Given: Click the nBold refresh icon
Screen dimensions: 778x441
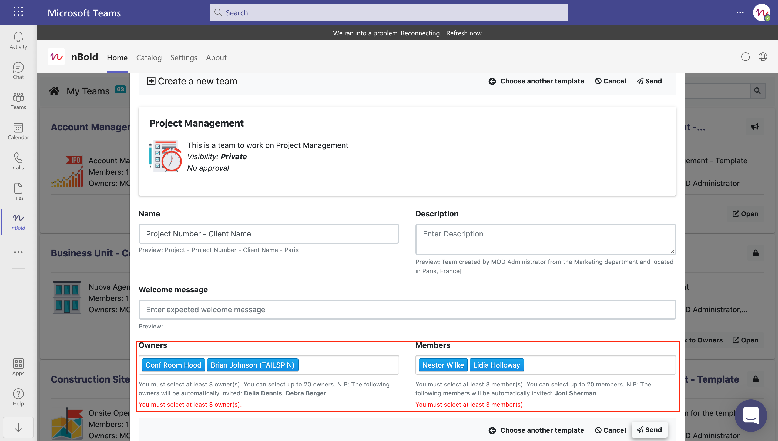Looking at the screenshot, I should click(745, 57).
